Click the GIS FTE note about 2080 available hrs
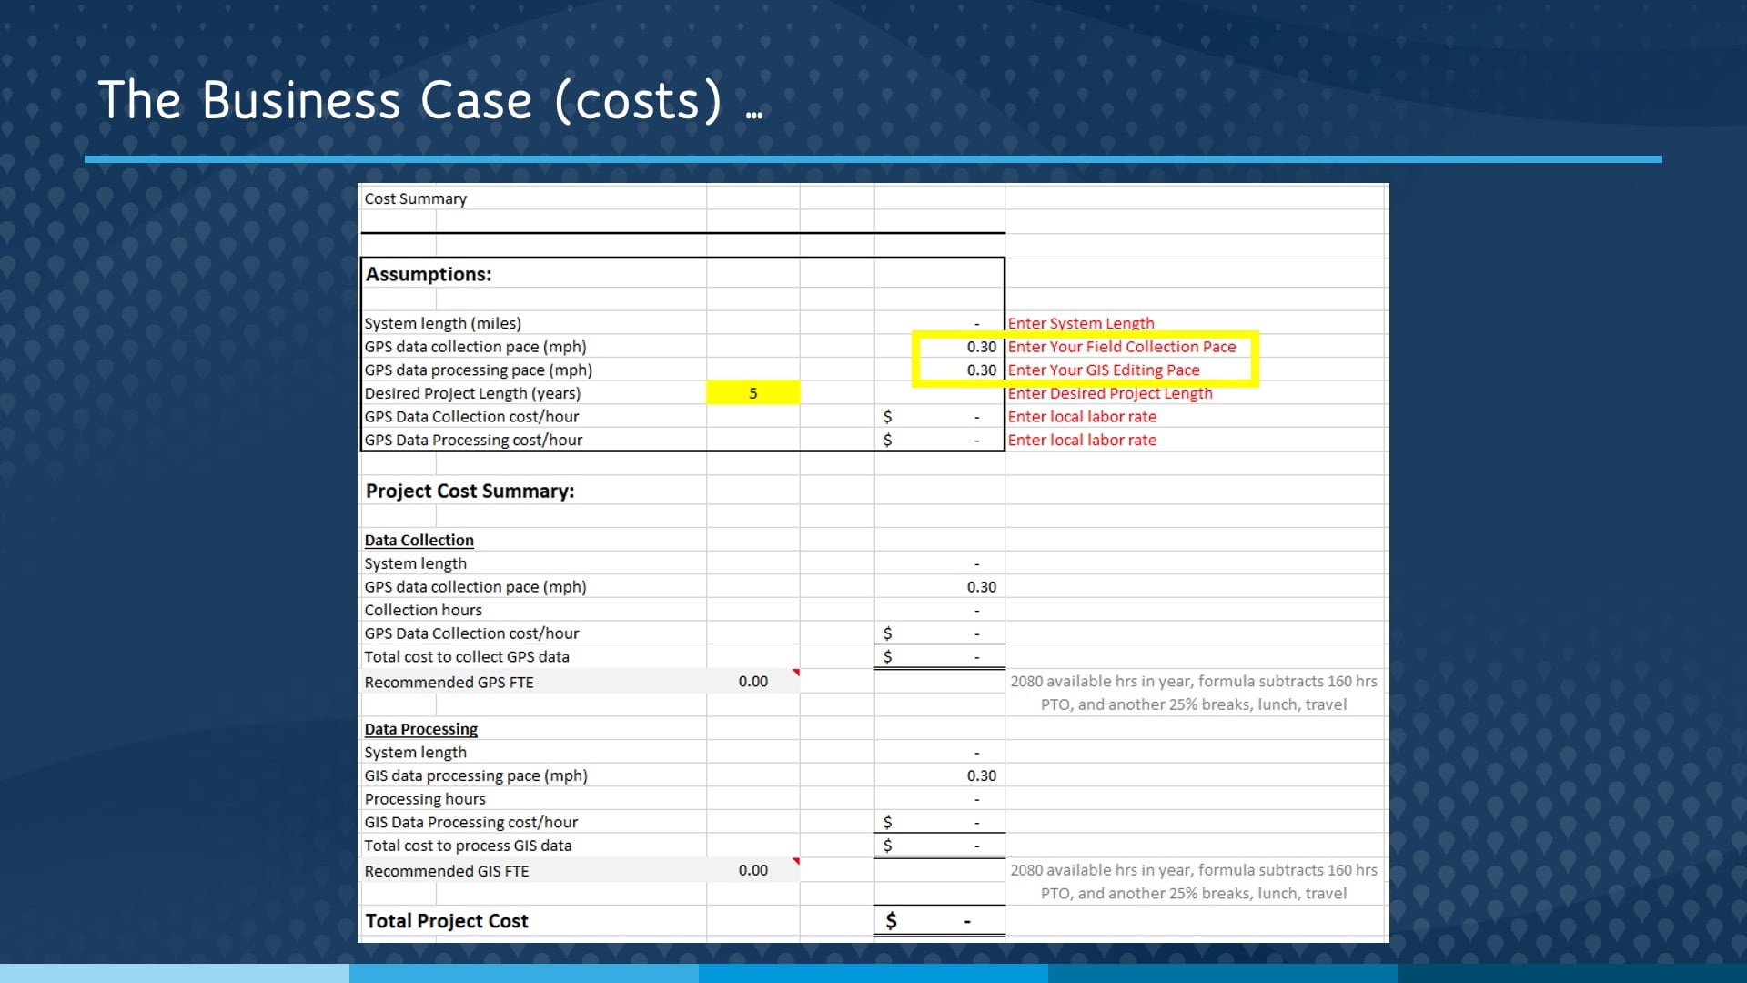 pyautogui.click(x=1194, y=881)
